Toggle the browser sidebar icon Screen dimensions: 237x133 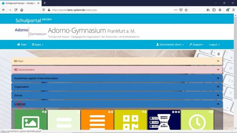pyautogui.click(x=214, y=10)
